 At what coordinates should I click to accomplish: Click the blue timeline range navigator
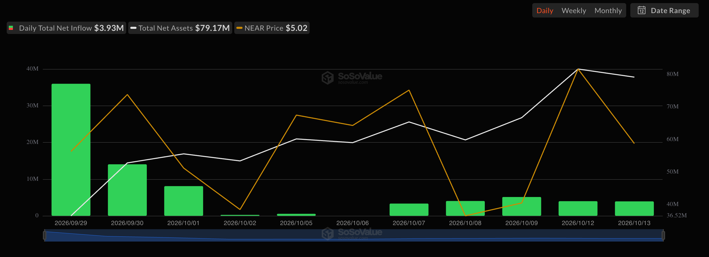point(354,235)
